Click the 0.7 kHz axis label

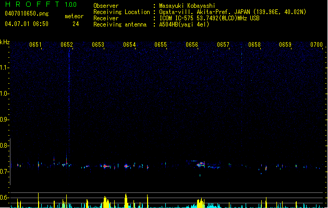point(5,172)
